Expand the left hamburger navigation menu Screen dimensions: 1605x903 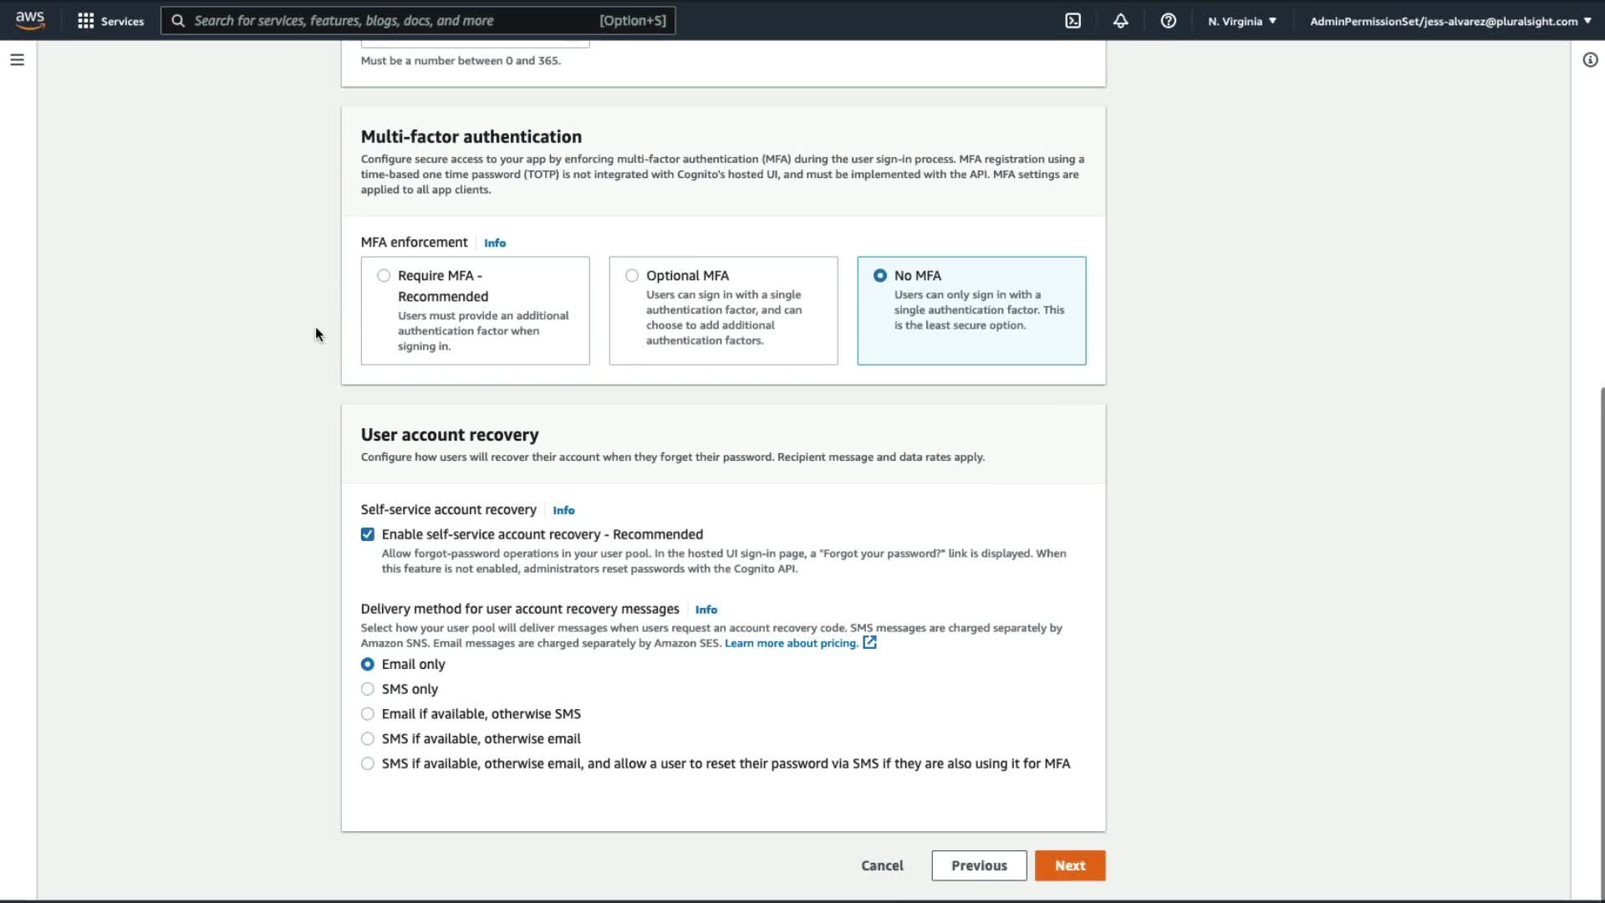[x=17, y=60]
